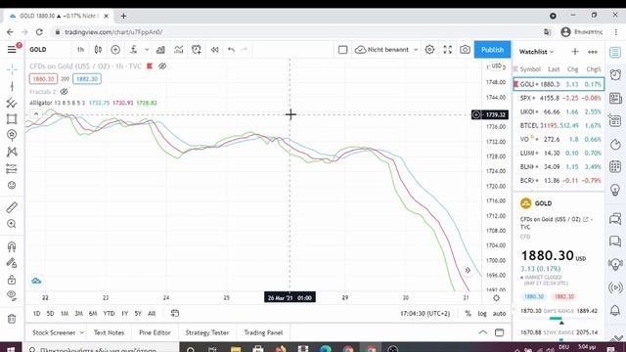Screen dimensions: 626x352
Task: Select the YTD date range
Action: pos(109,313)
